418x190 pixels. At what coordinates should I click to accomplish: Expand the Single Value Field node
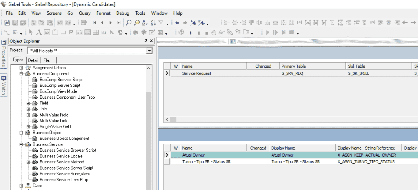tap(28, 127)
